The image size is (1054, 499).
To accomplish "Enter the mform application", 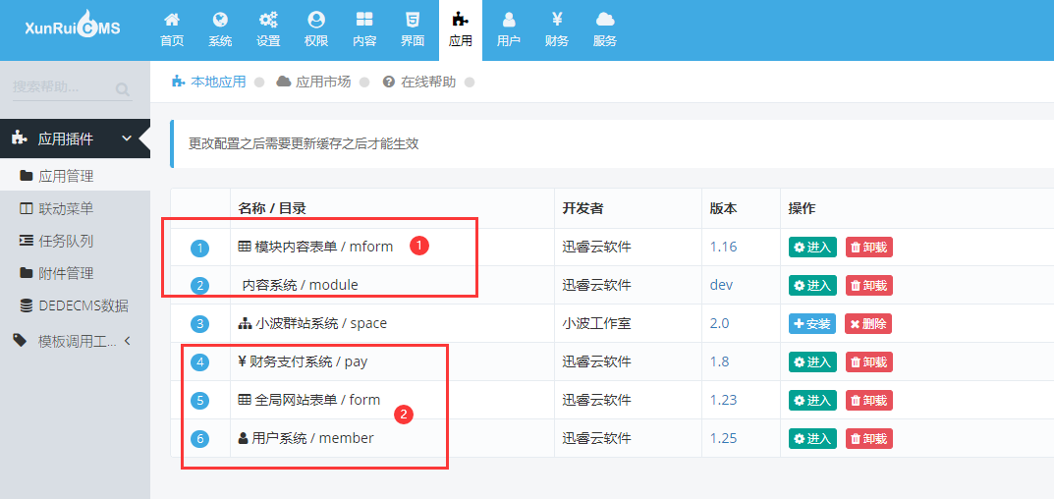I will pos(812,247).
